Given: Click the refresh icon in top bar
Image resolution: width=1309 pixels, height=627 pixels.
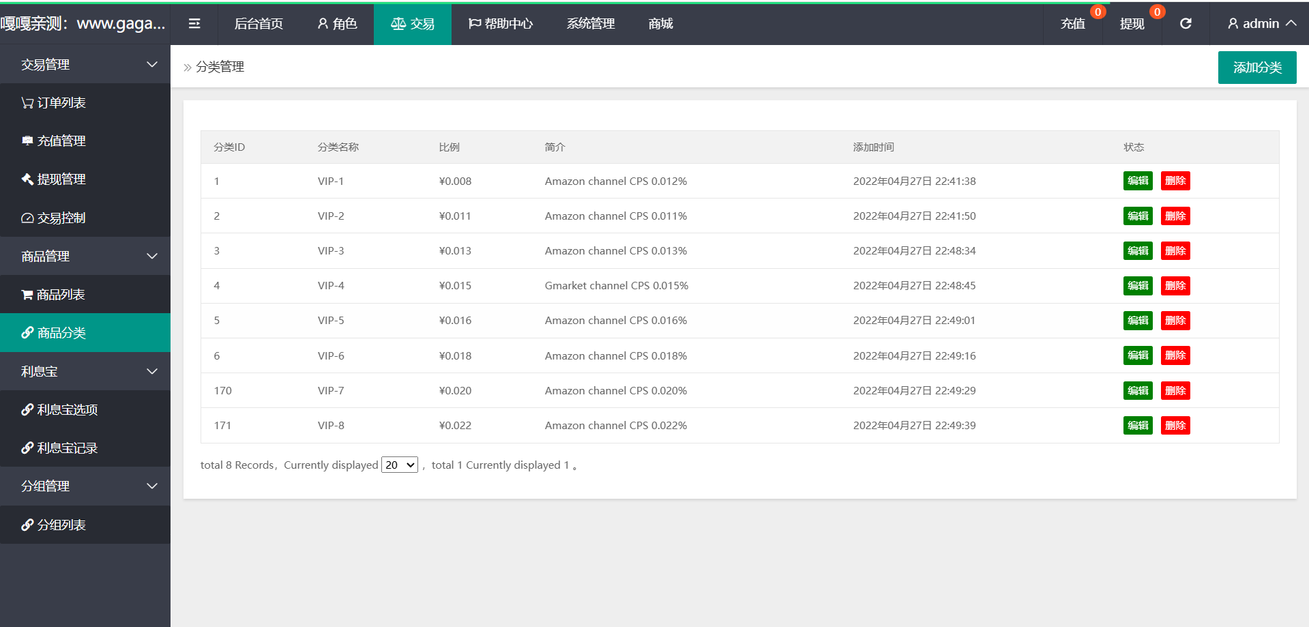Looking at the screenshot, I should 1186,24.
